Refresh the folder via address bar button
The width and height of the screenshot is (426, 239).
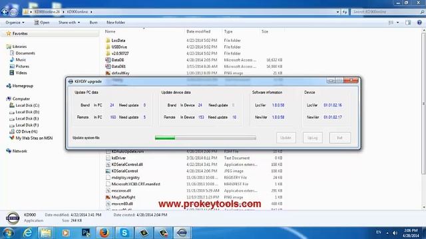(345, 12)
